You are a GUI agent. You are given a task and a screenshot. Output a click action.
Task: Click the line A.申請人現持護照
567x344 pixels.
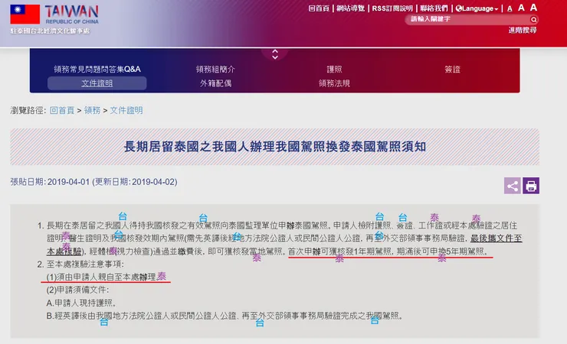81,303
